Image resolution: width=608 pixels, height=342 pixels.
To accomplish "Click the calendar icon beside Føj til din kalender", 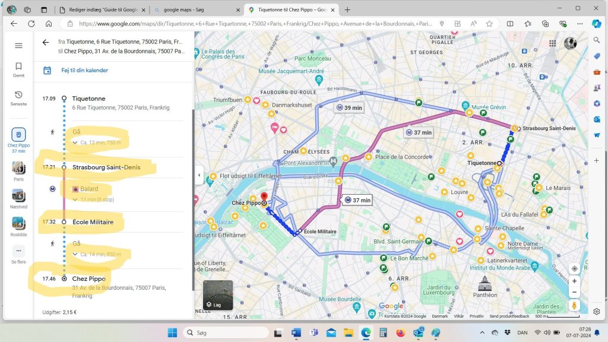I will point(47,70).
